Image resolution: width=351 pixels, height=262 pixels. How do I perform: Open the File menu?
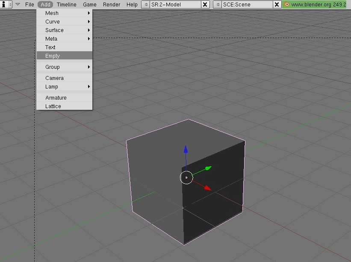[29, 4]
